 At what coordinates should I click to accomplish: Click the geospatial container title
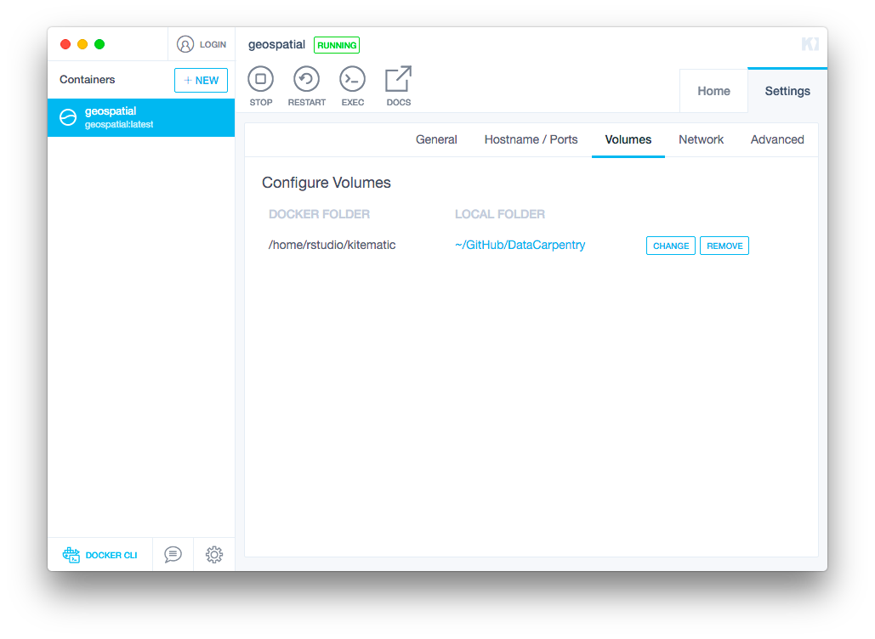click(277, 44)
